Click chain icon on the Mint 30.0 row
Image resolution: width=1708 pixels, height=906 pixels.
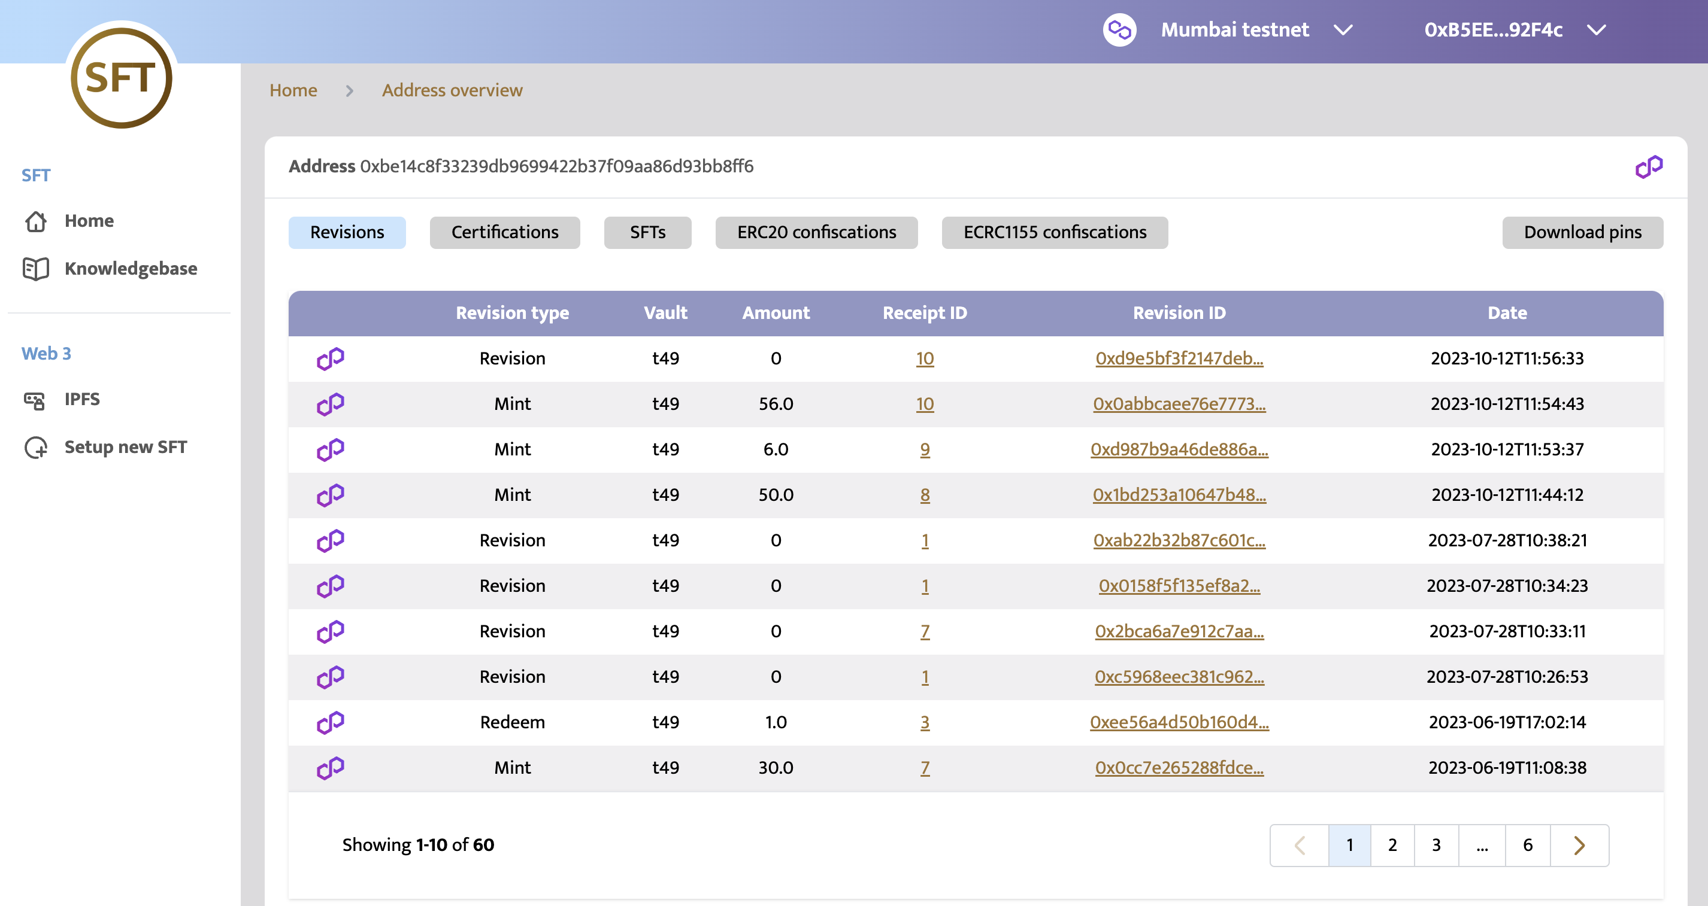point(330,768)
